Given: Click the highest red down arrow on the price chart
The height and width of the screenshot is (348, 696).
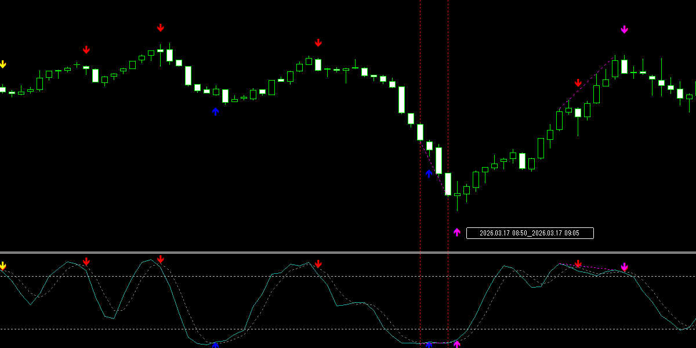Looking at the screenshot, I should click(161, 28).
